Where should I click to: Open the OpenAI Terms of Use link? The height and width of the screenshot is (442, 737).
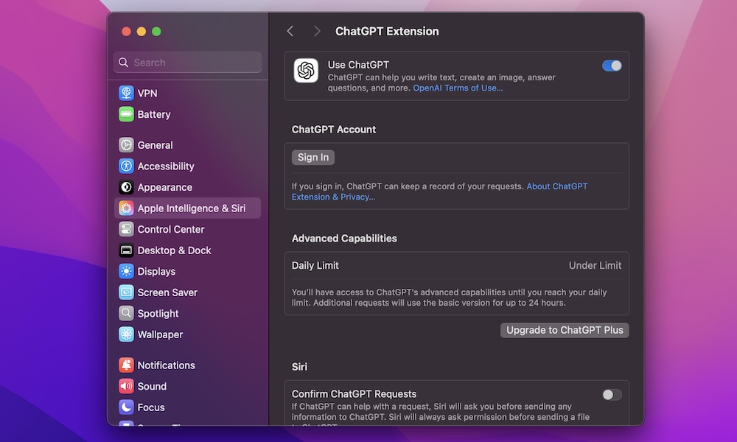click(458, 88)
